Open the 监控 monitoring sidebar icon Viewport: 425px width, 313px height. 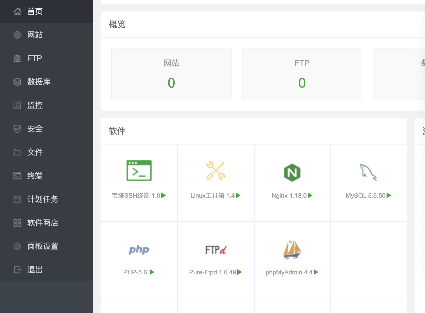(17, 105)
